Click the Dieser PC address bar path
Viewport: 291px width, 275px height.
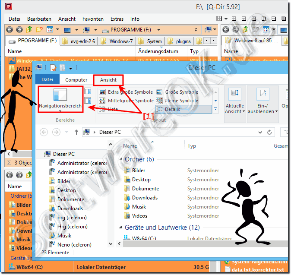pos(110,132)
